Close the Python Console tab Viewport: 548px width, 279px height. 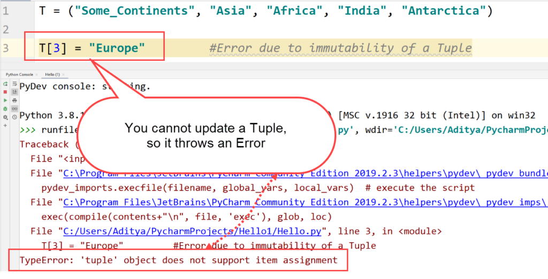pos(36,75)
